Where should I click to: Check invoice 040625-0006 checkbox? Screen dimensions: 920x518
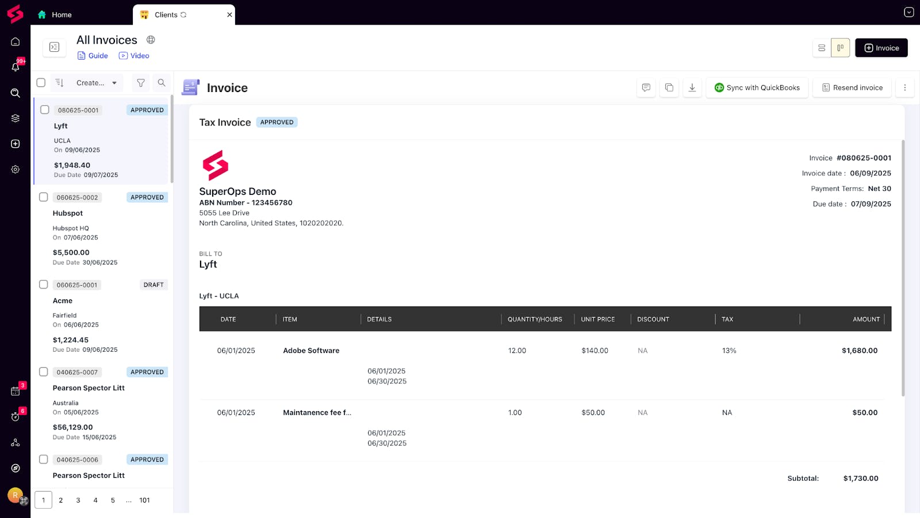(43, 459)
